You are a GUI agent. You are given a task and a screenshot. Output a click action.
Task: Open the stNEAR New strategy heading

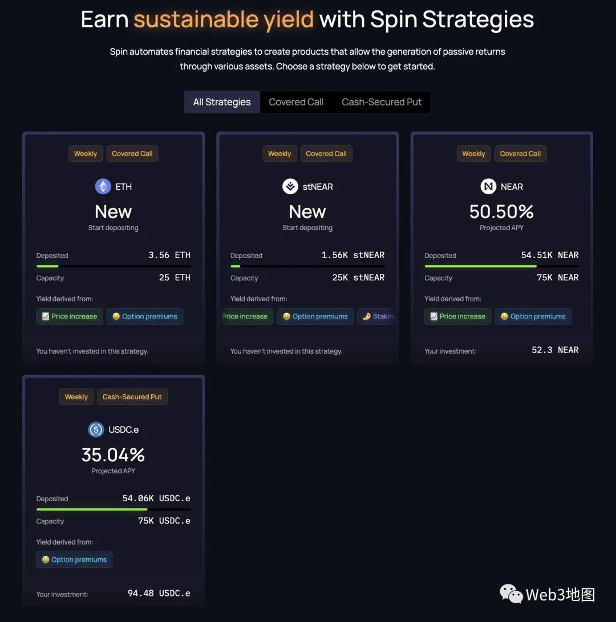pyautogui.click(x=307, y=212)
